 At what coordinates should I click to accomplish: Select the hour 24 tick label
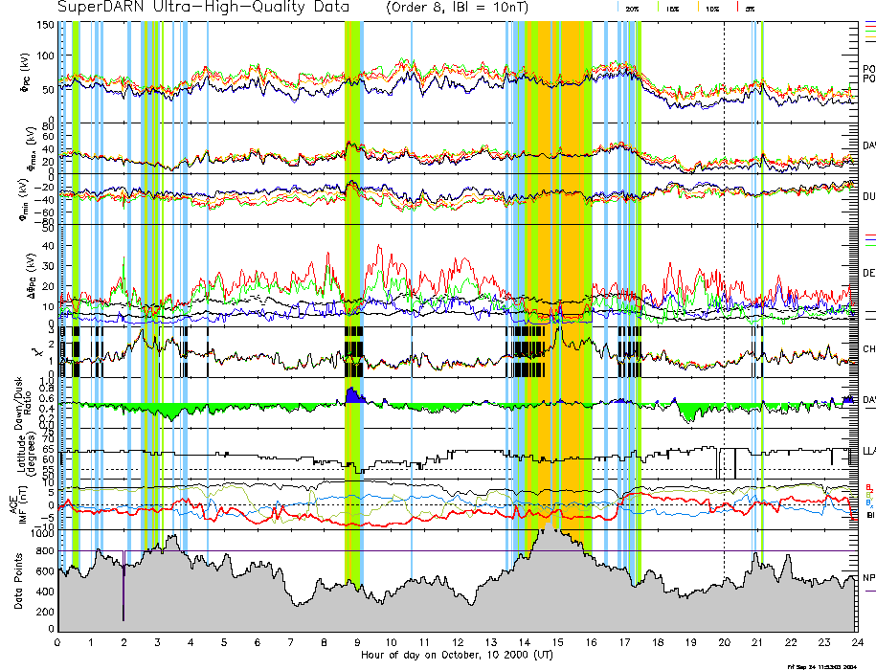(x=857, y=642)
